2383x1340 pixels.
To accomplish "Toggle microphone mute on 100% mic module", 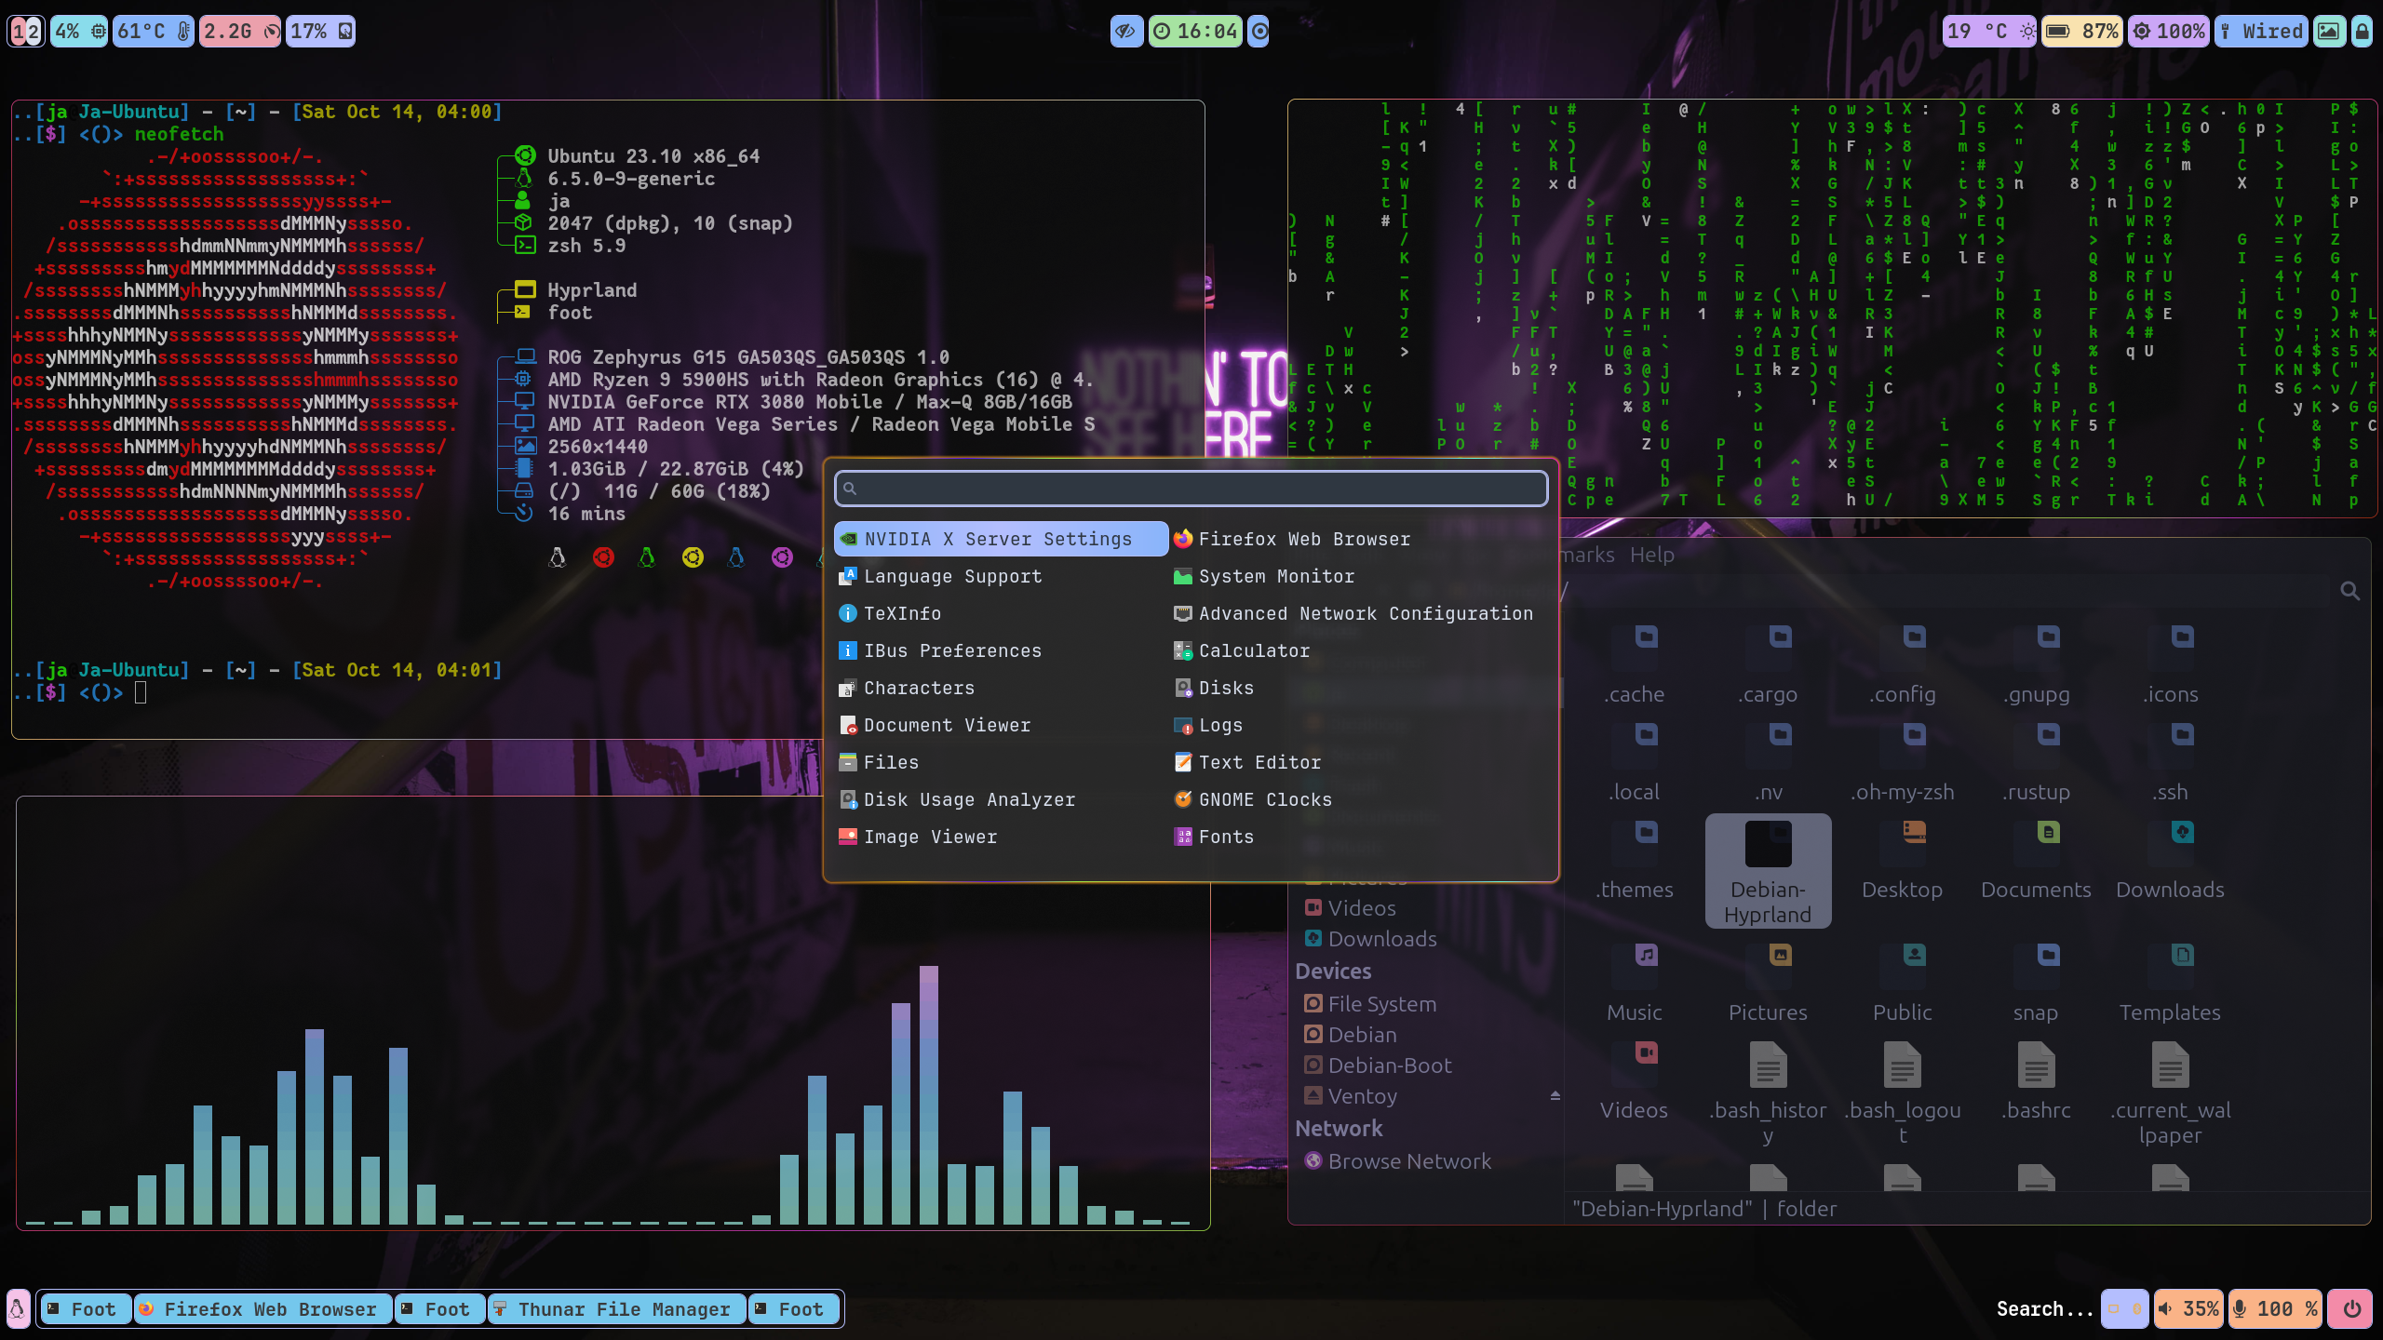I will [x=2274, y=1309].
